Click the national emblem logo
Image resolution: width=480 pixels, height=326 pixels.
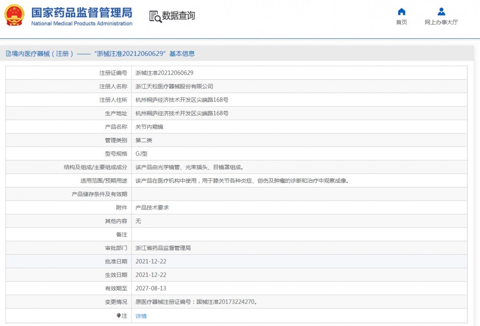coord(14,15)
